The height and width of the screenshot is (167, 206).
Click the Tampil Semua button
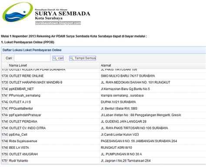[83, 58]
